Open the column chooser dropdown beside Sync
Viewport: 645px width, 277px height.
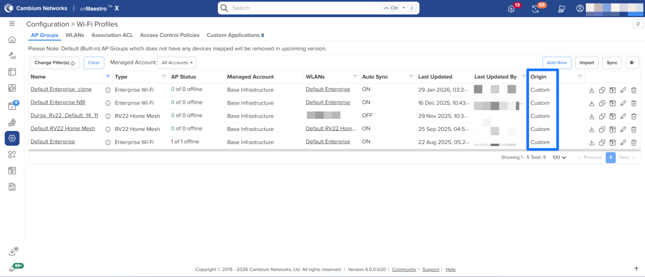(632, 63)
